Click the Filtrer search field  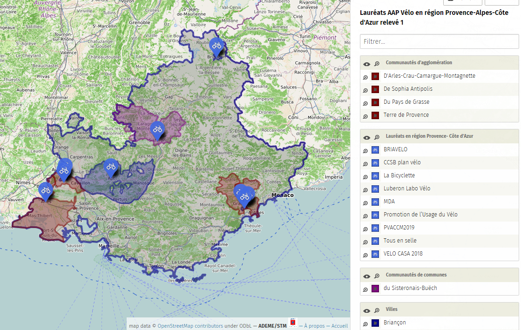coord(439,41)
